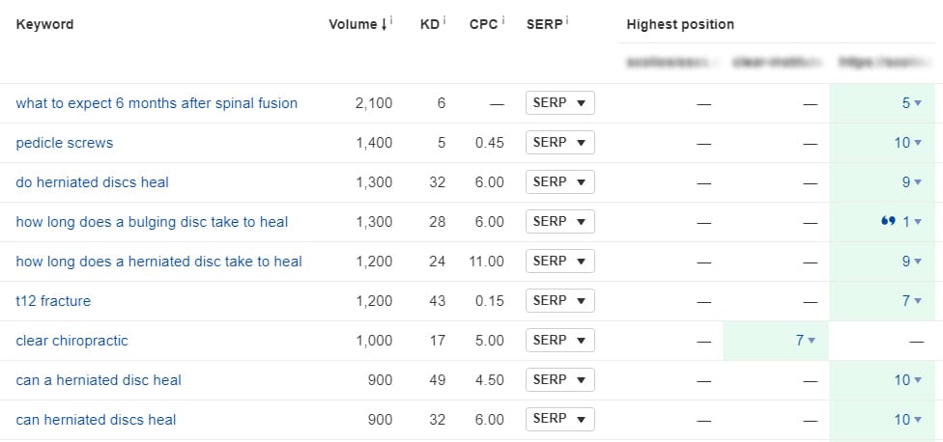The image size is (943, 442).
Task: Click the info icon beside SERP header
Action: [x=567, y=21]
